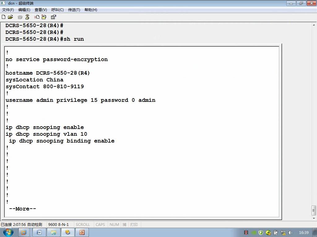The width and height of the screenshot is (317, 237).
Task: Click the 'username admin privilege 15' line
Action: coord(80,100)
